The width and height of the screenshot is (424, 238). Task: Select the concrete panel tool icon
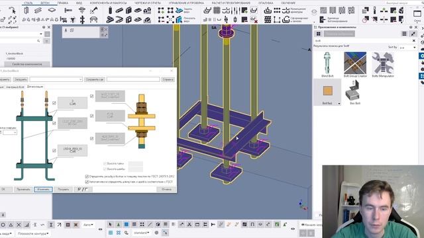point(129,11)
